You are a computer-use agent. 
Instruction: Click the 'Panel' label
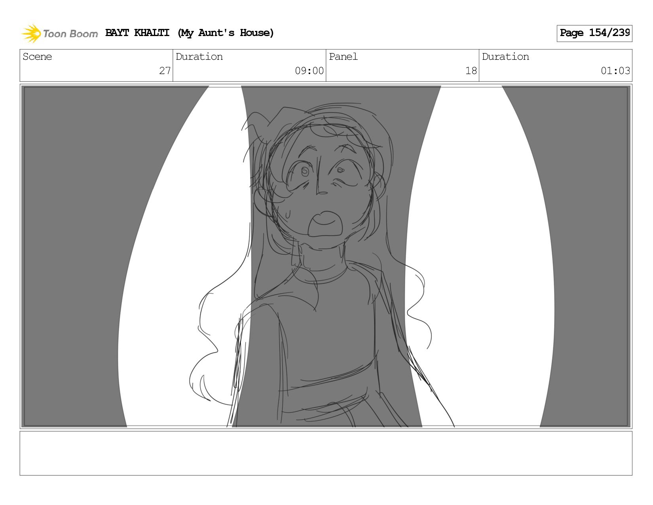click(343, 57)
